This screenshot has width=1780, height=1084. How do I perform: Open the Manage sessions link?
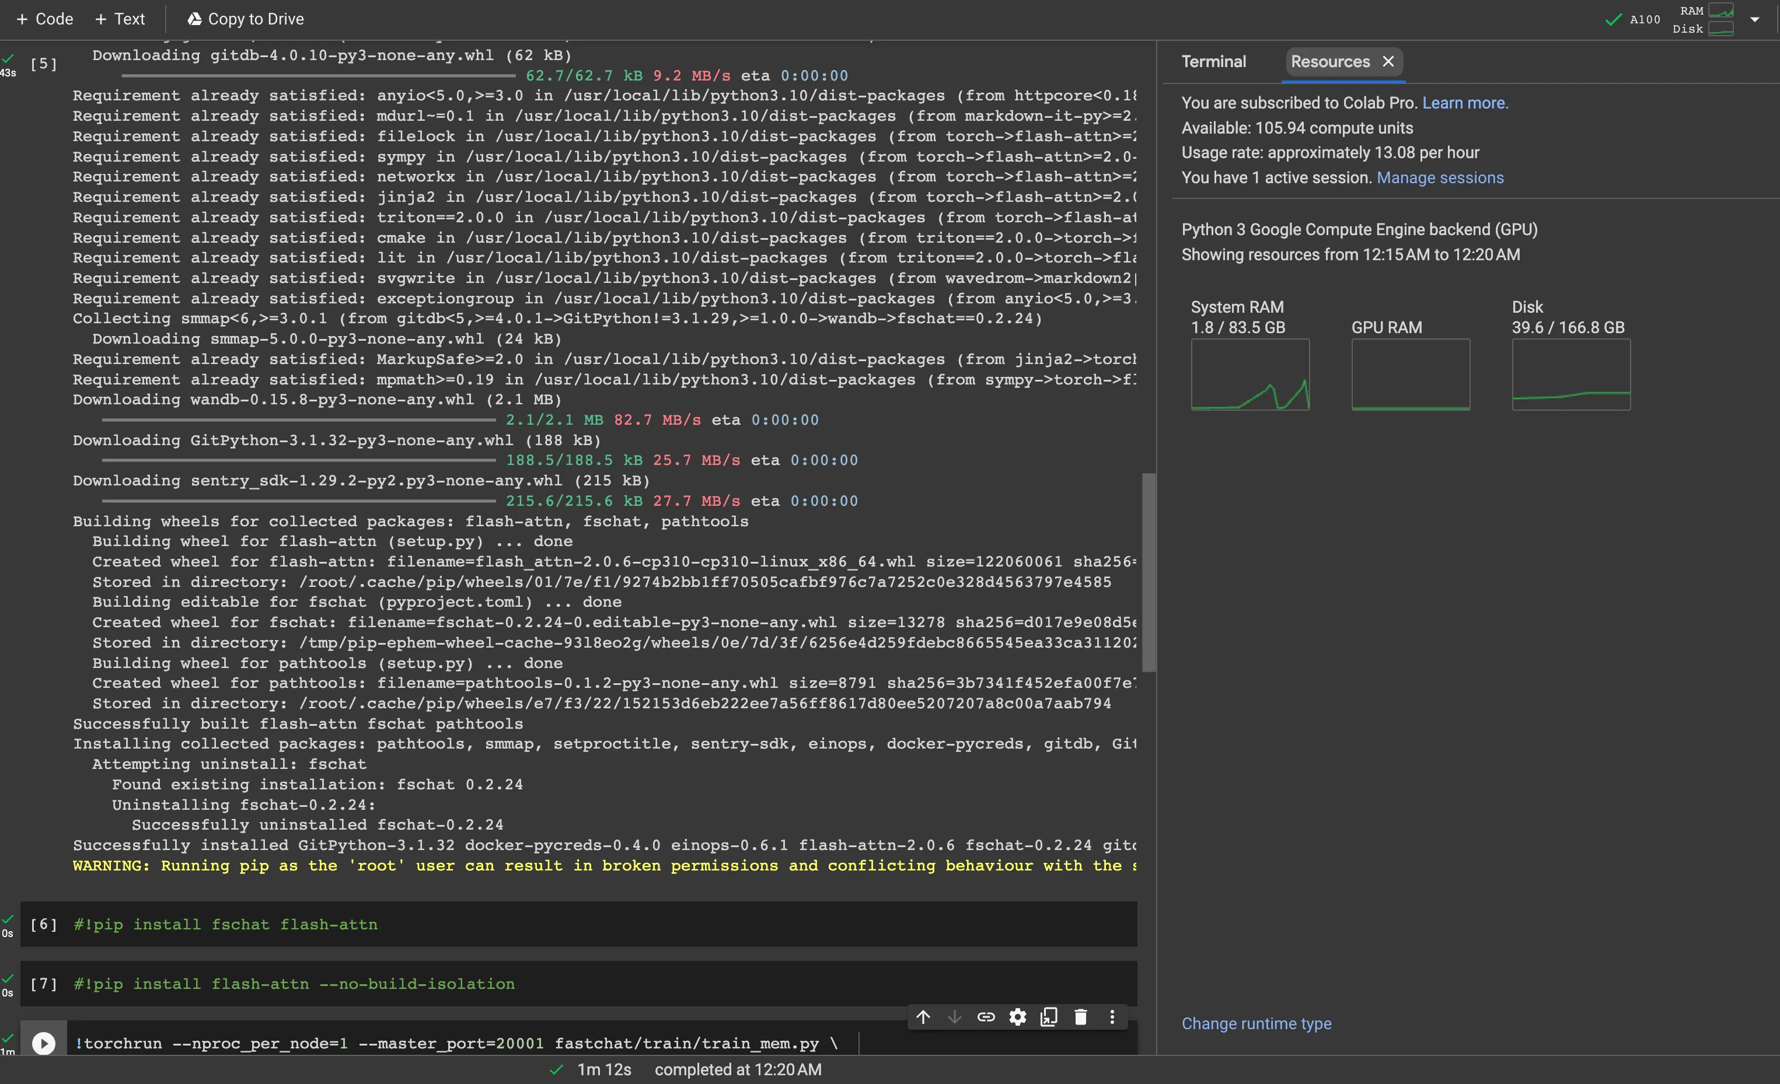[x=1440, y=178]
